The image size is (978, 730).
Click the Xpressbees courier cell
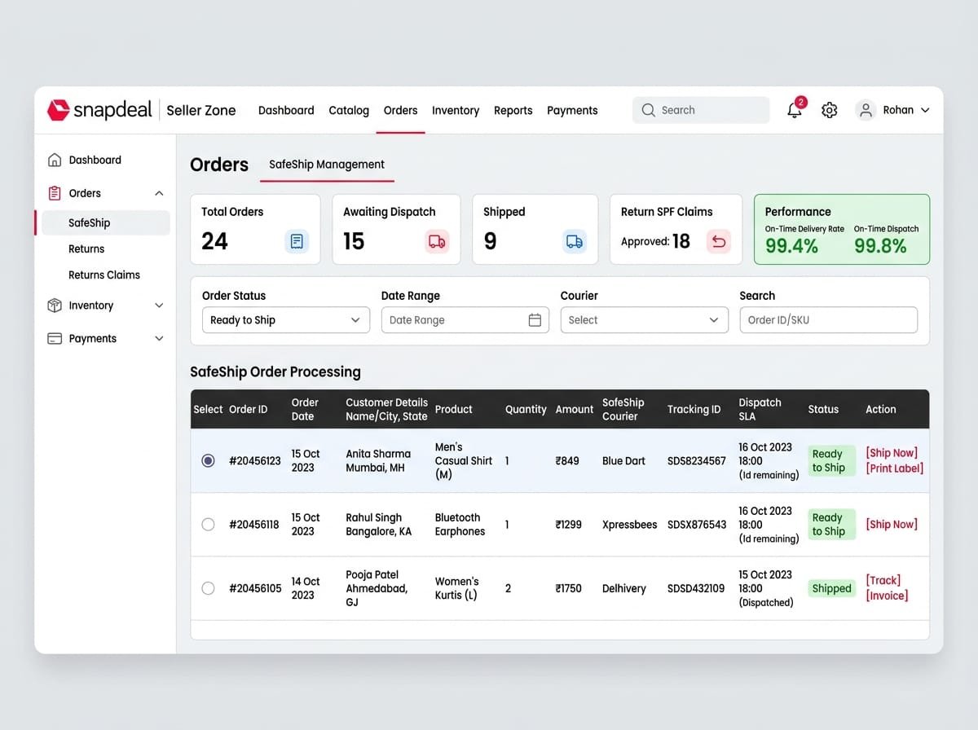pyautogui.click(x=629, y=524)
